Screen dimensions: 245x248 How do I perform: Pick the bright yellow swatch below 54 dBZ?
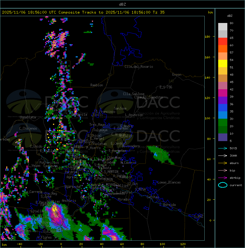pos(223,64)
